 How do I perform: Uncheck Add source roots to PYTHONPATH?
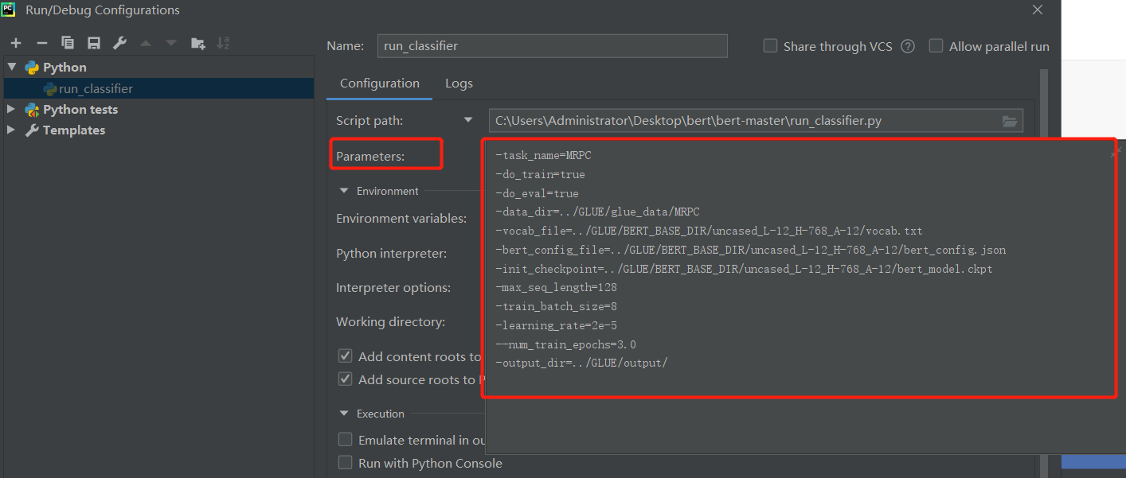click(345, 379)
